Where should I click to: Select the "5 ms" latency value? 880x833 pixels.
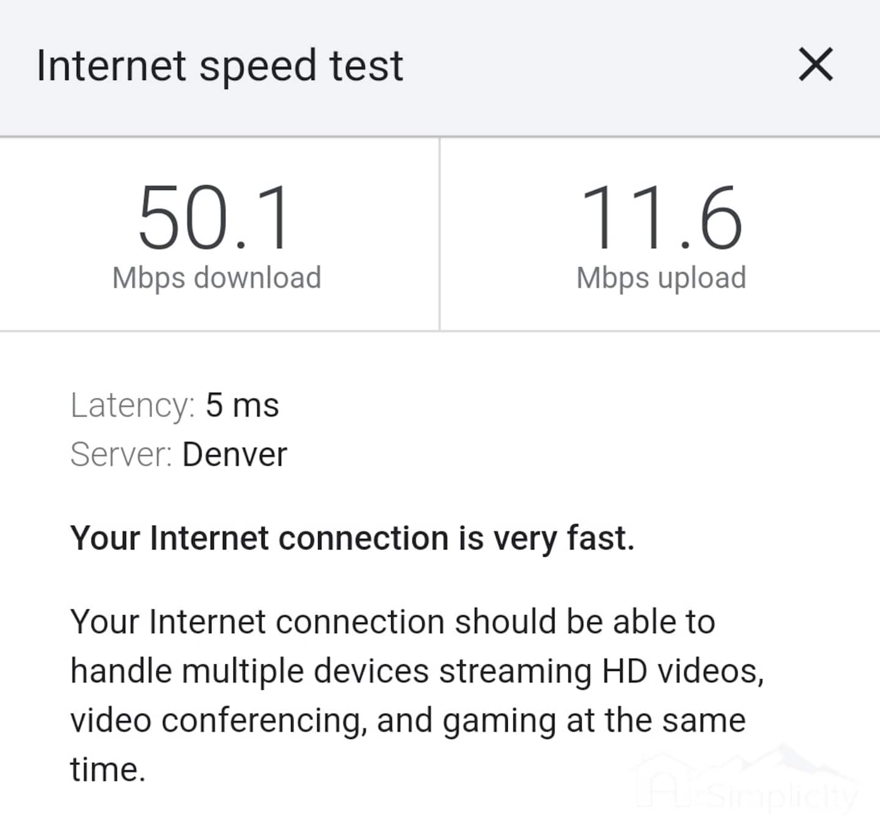(242, 405)
